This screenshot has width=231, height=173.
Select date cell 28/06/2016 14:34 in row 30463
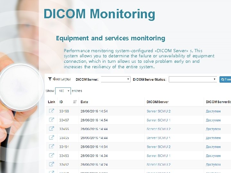point(94,156)
